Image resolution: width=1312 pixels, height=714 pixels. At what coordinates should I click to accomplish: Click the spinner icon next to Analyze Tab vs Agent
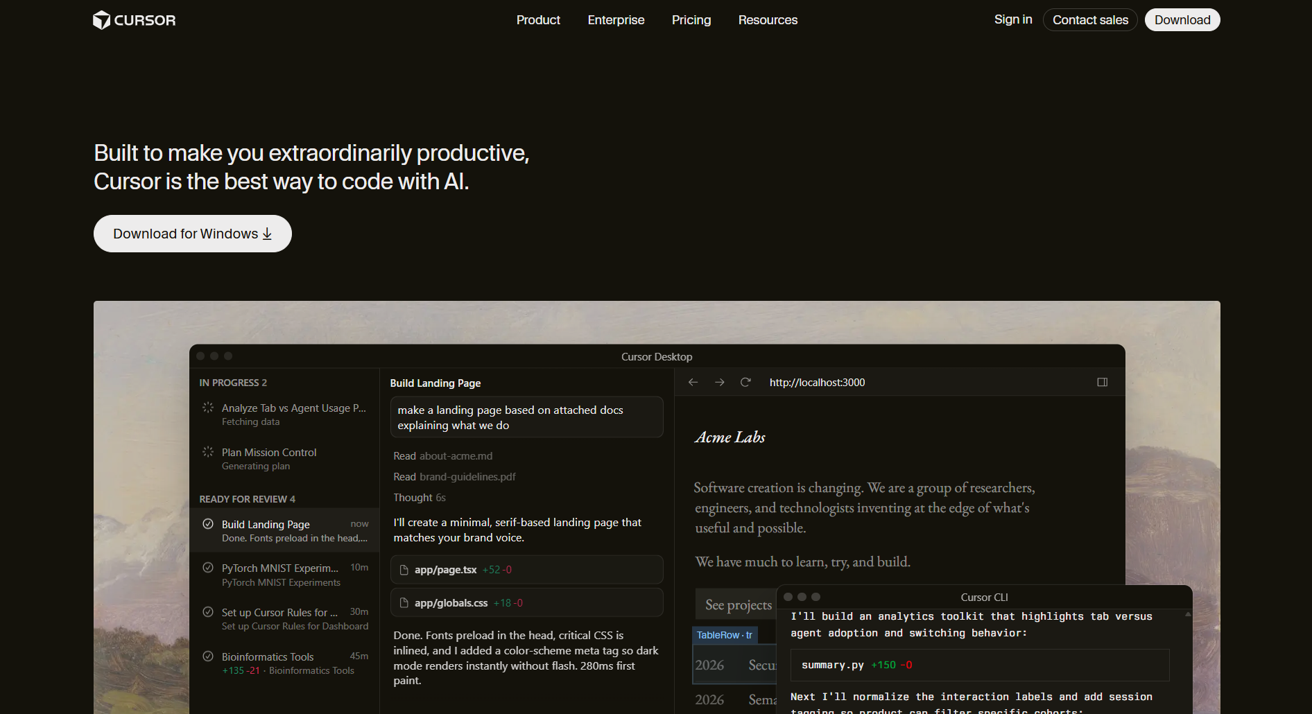coord(208,408)
